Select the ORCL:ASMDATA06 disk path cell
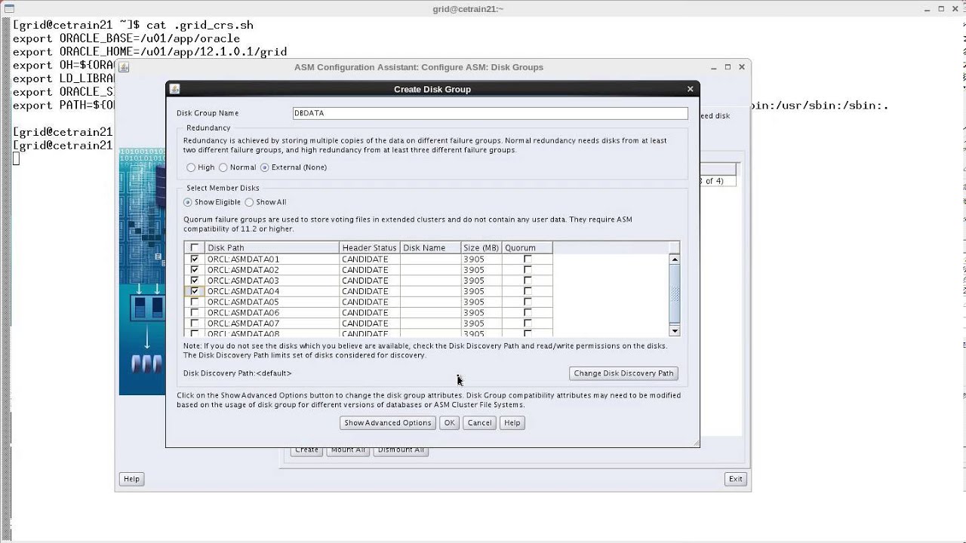 pyautogui.click(x=272, y=312)
